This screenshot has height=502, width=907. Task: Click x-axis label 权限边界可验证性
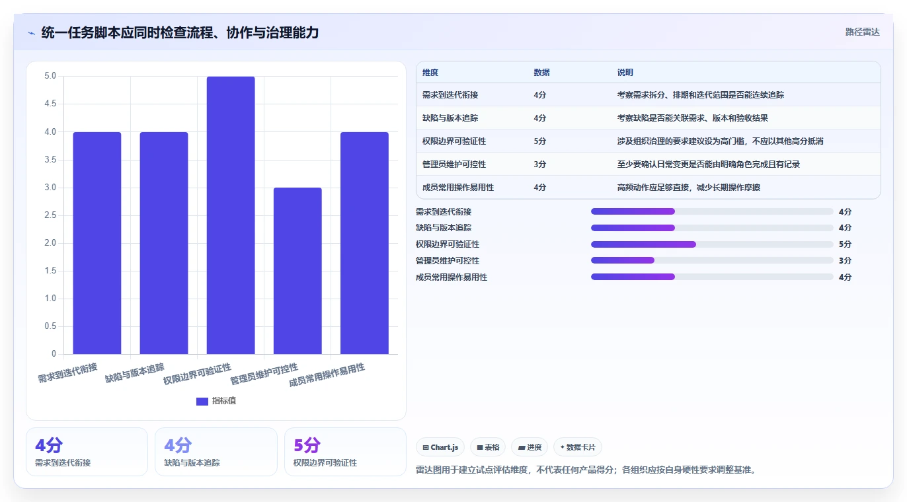tap(198, 374)
